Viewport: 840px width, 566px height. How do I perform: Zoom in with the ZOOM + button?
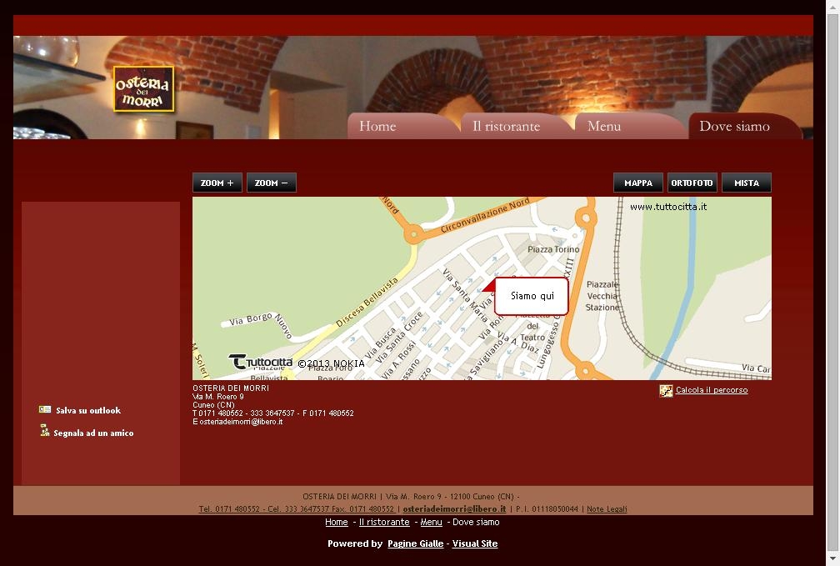(217, 183)
